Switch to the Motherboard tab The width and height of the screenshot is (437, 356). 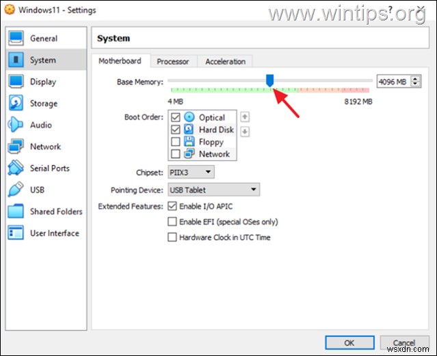(120, 61)
